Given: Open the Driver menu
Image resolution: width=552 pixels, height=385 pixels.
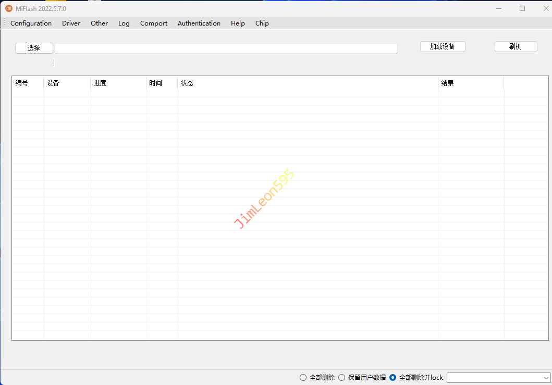Looking at the screenshot, I should [71, 23].
